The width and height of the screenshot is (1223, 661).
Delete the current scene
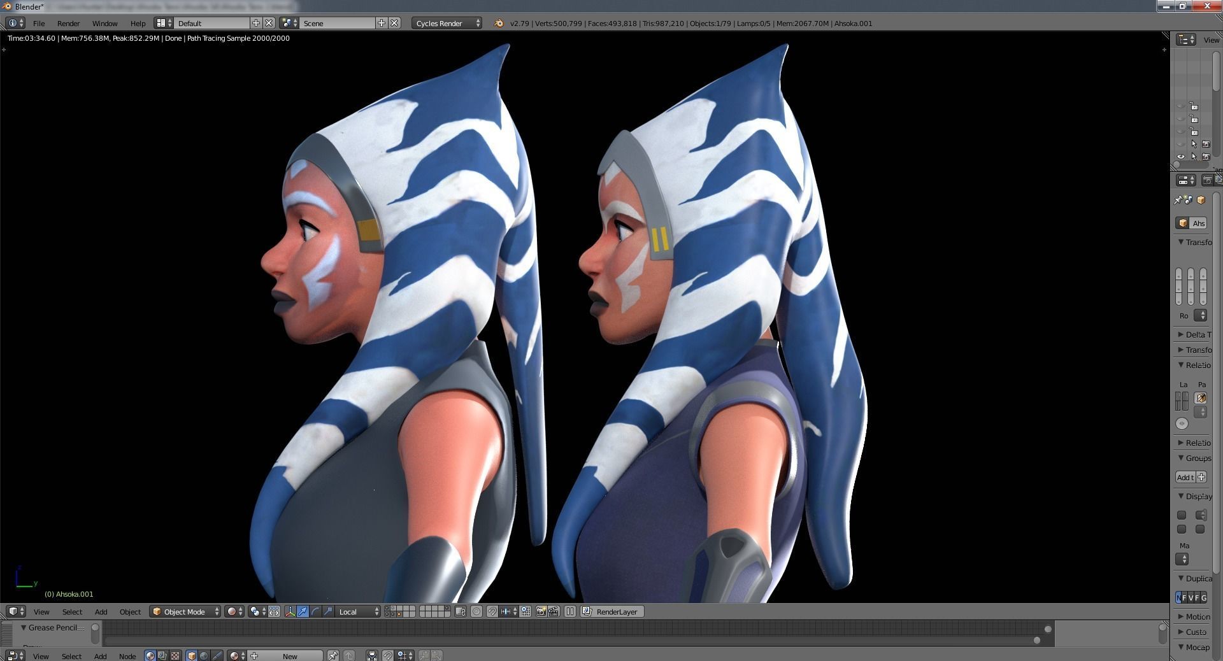(x=394, y=23)
